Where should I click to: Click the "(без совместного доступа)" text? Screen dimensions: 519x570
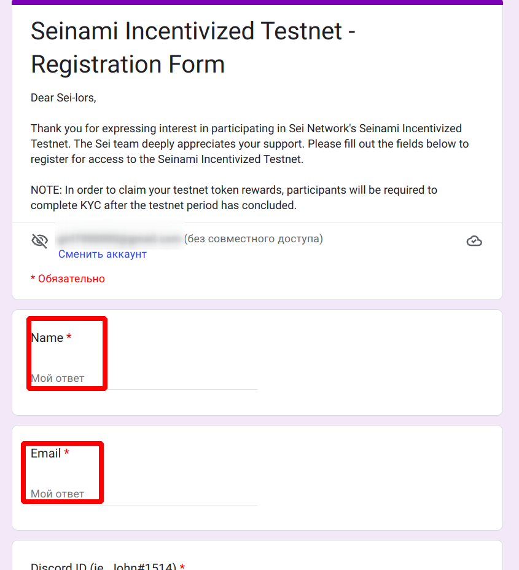[x=253, y=239]
